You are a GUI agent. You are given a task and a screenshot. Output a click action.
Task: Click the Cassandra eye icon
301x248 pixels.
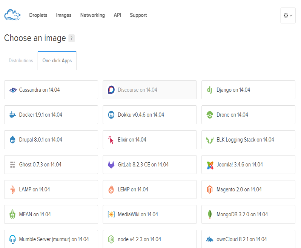[x=13, y=90]
